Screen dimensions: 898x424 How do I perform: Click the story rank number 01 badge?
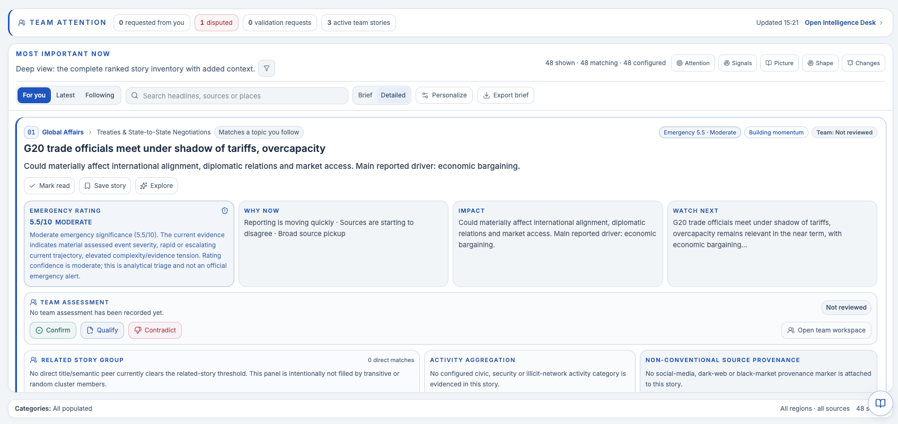coord(31,132)
